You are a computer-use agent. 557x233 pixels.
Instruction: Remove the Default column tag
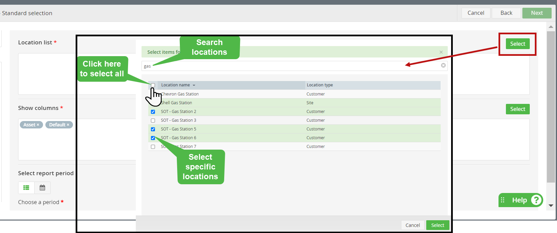tap(68, 125)
